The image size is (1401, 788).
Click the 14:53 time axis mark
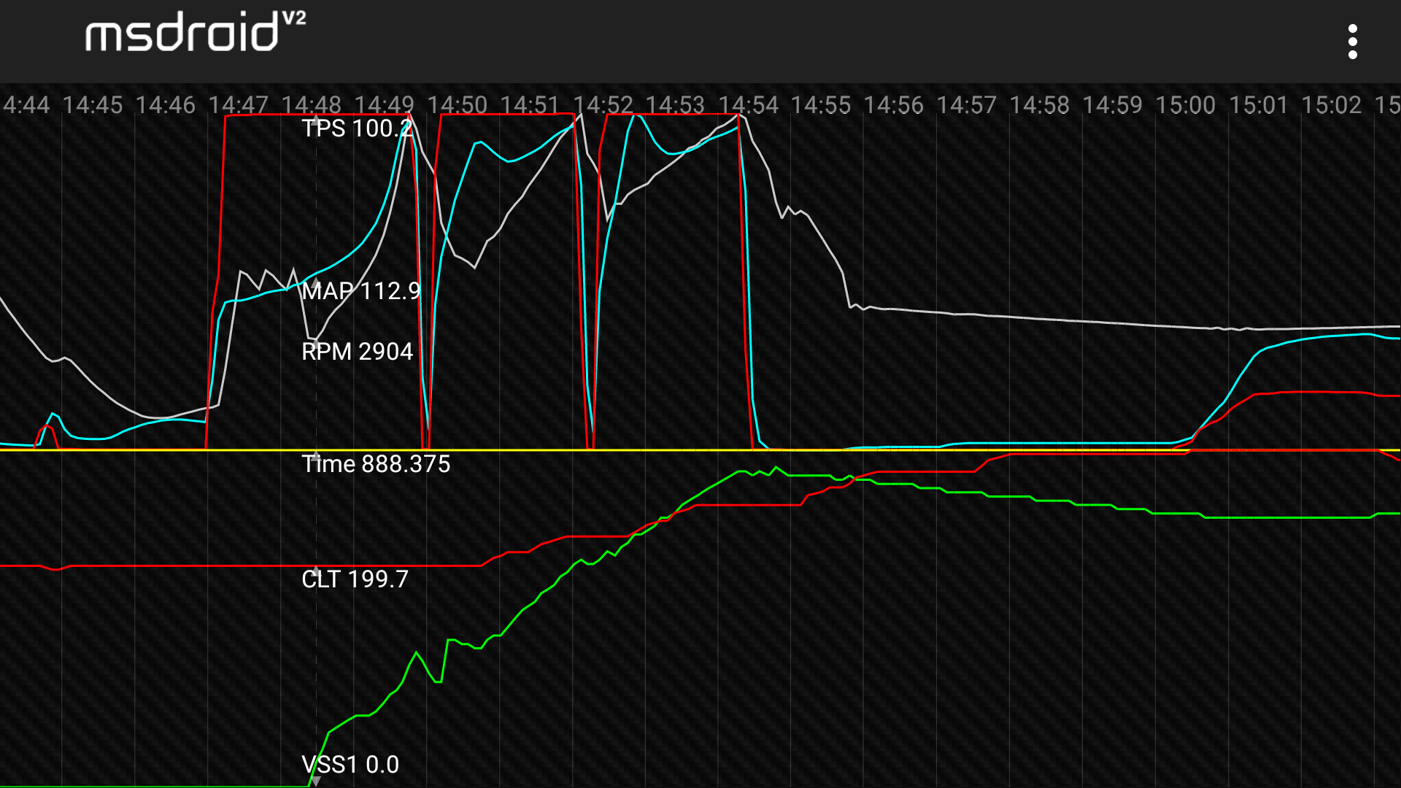click(x=675, y=105)
